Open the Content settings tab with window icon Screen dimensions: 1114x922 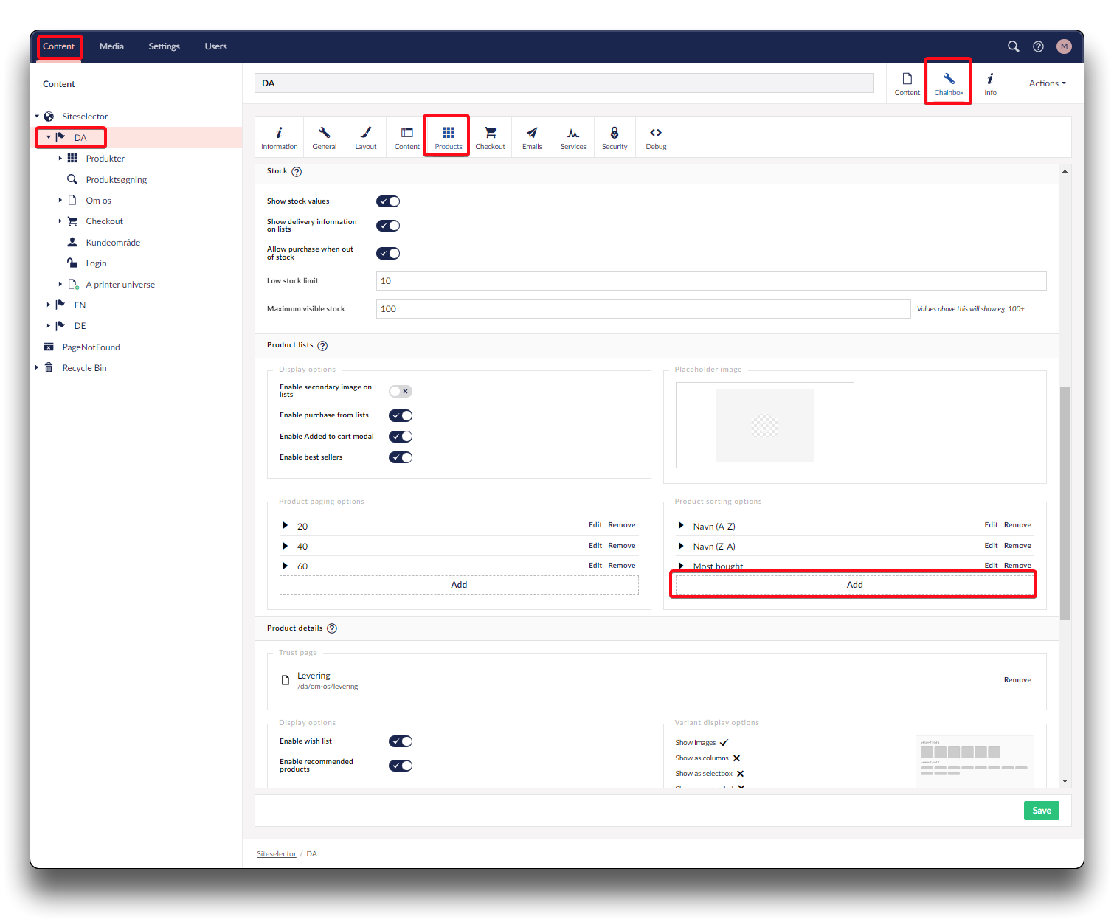pyautogui.click(x=407, y=137)
